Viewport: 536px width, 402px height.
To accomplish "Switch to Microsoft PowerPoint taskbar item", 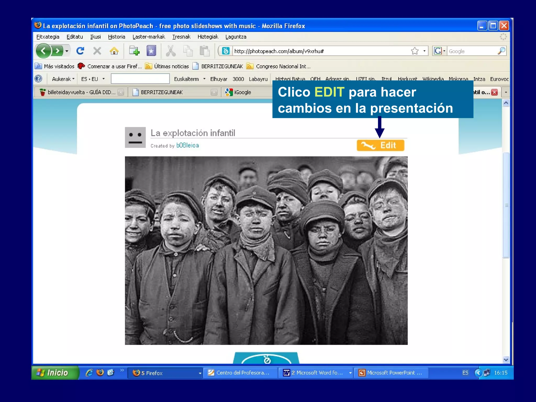I will point(391,373).
